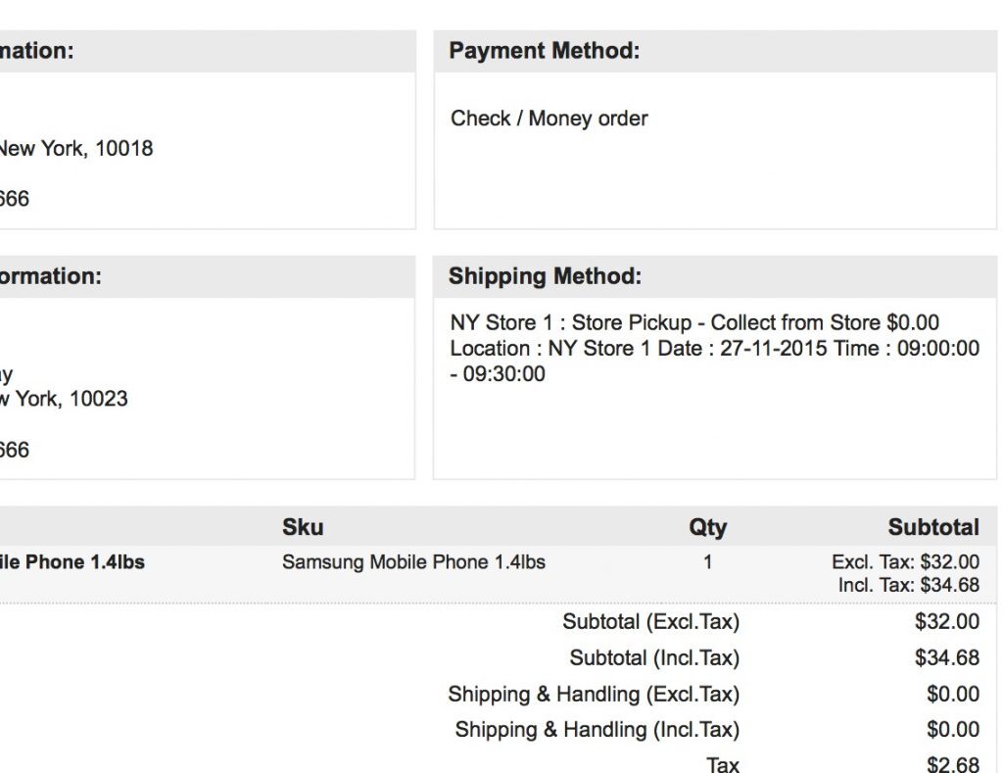Screen dimensions: 1003x773
Task: Click the New York, 10018 address line
Action: pyautogui.click(x=75, y=149)
